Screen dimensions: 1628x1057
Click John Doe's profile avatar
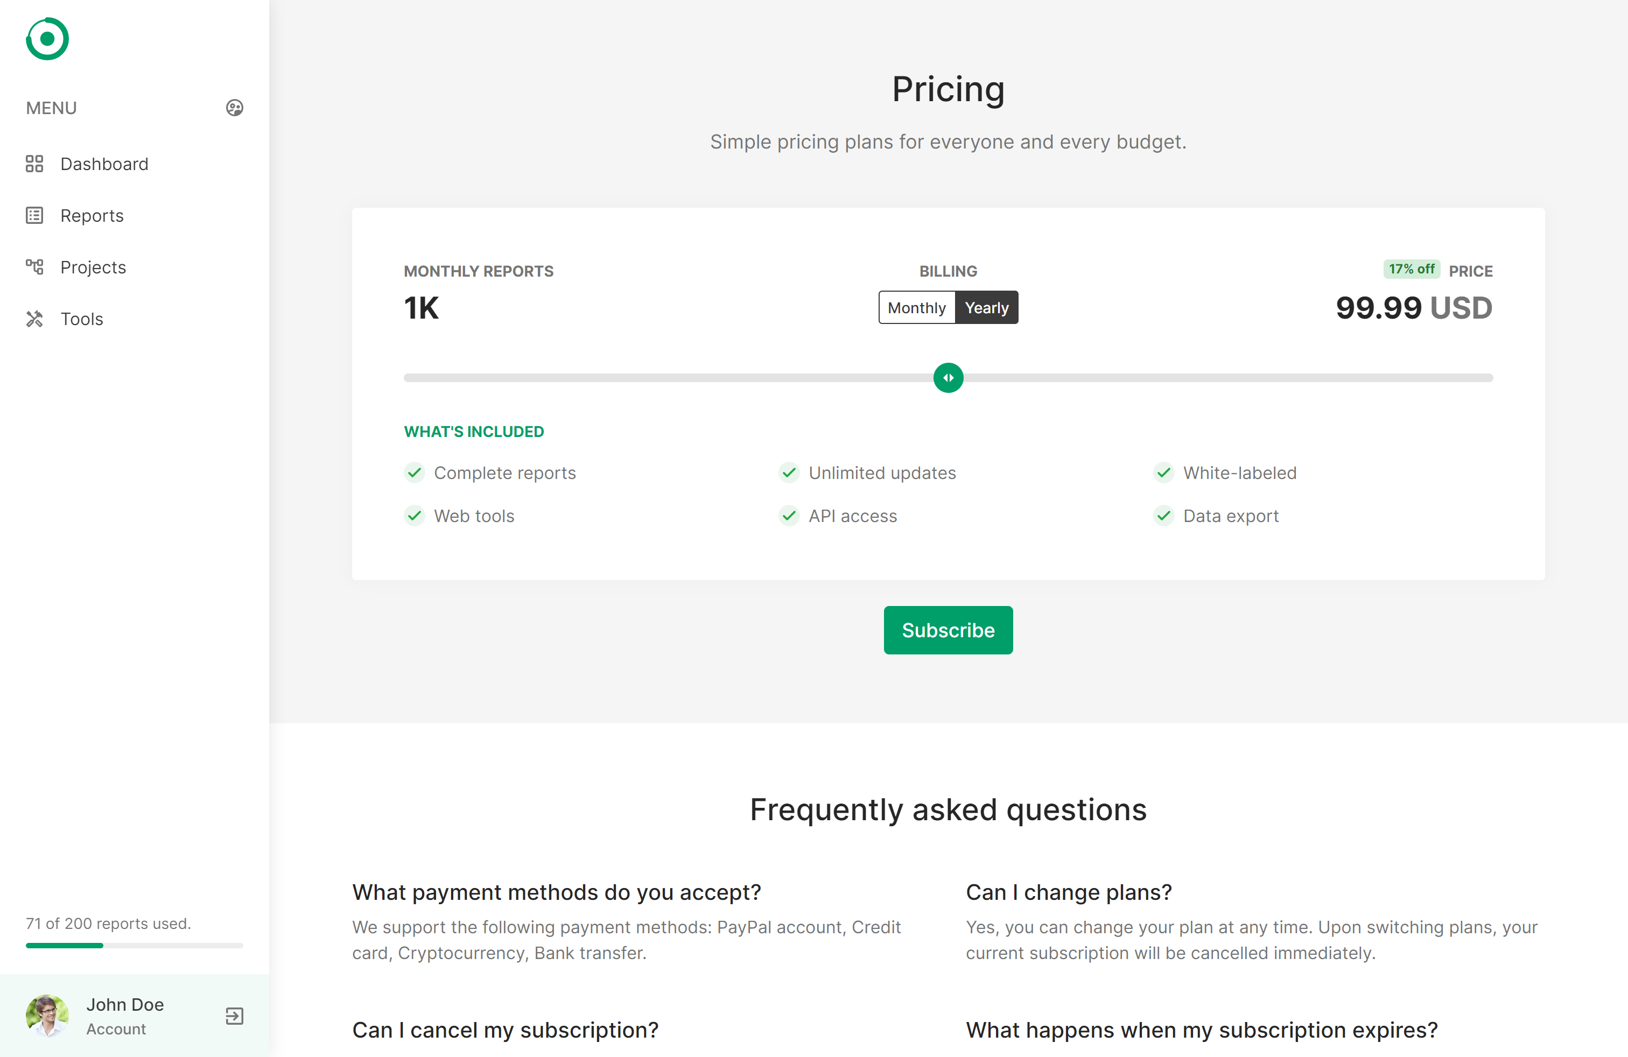(46, 1016)
